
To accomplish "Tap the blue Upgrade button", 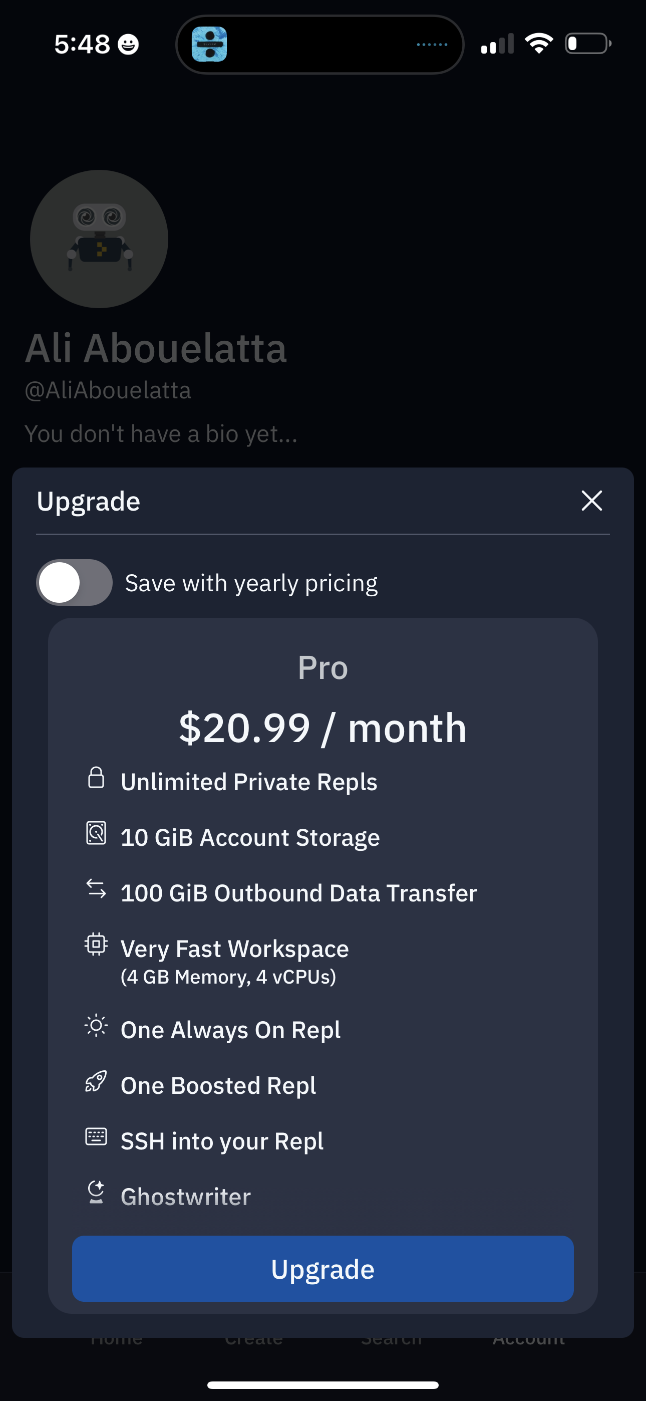I will 323,1269.
